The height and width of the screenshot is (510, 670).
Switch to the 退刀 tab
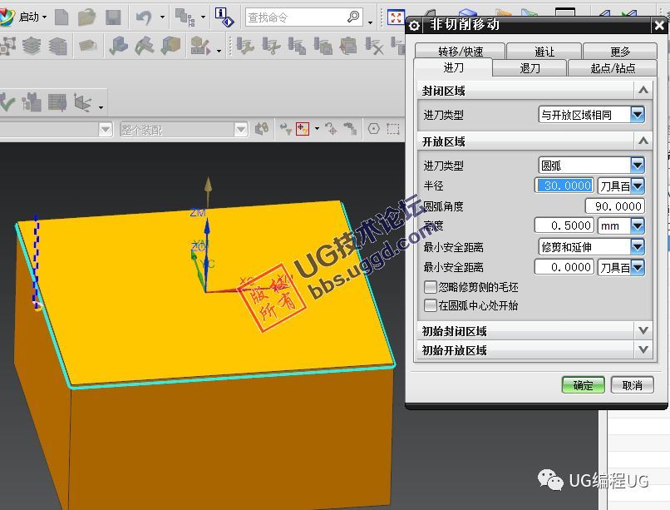pyautogui.click(x=529, y=67)
